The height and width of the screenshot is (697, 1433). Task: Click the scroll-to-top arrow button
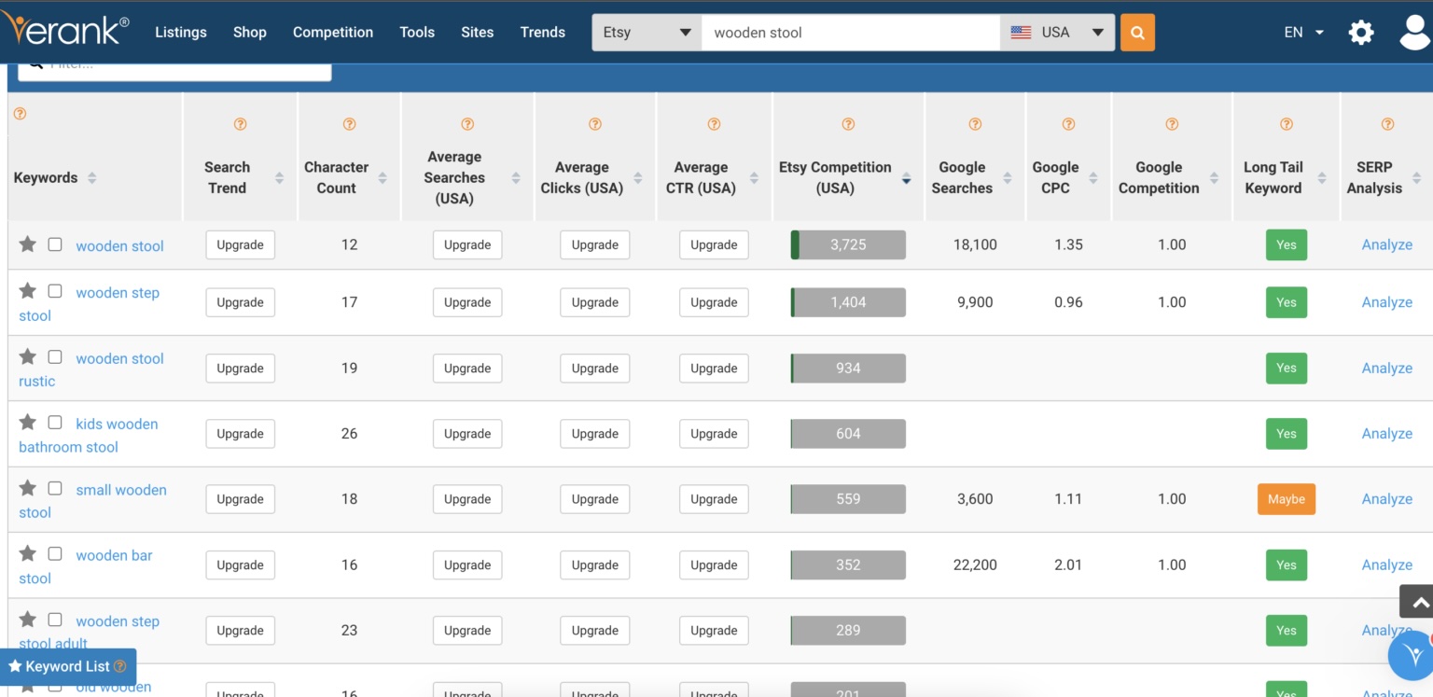(x=1418, y=603)
